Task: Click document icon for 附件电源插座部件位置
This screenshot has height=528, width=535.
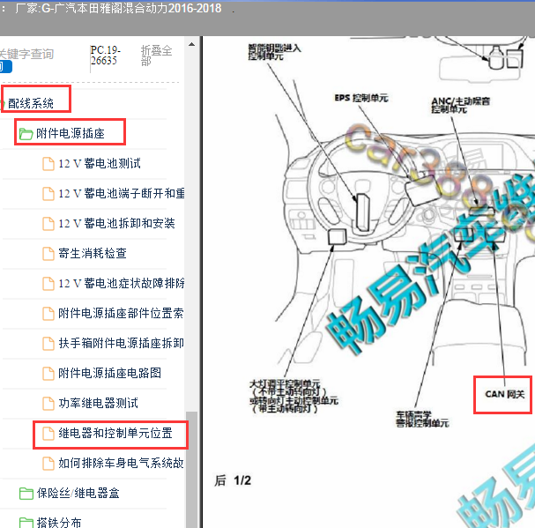Action: click(48, 313)
